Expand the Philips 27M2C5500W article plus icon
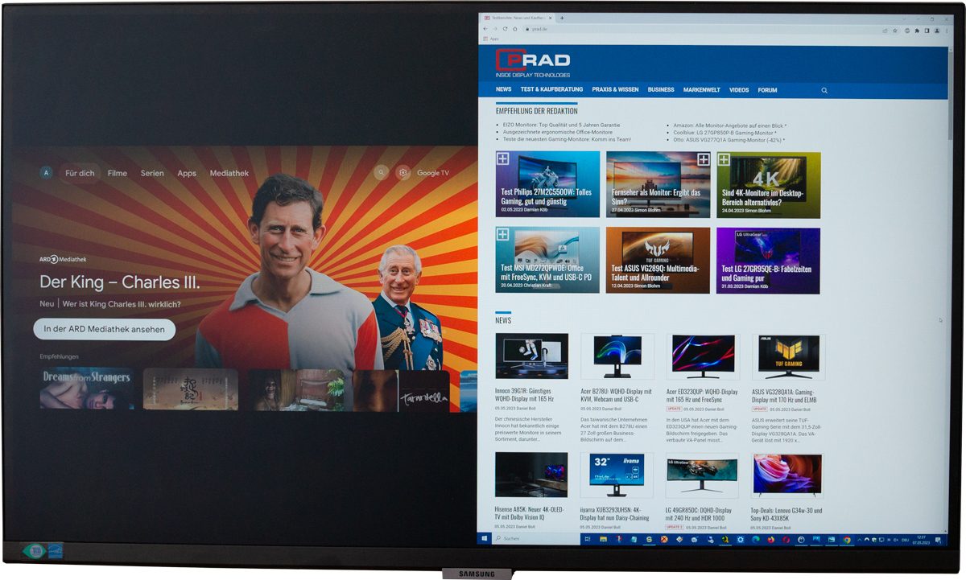Screen dimensions: 966x580 [x=503, y=159]
